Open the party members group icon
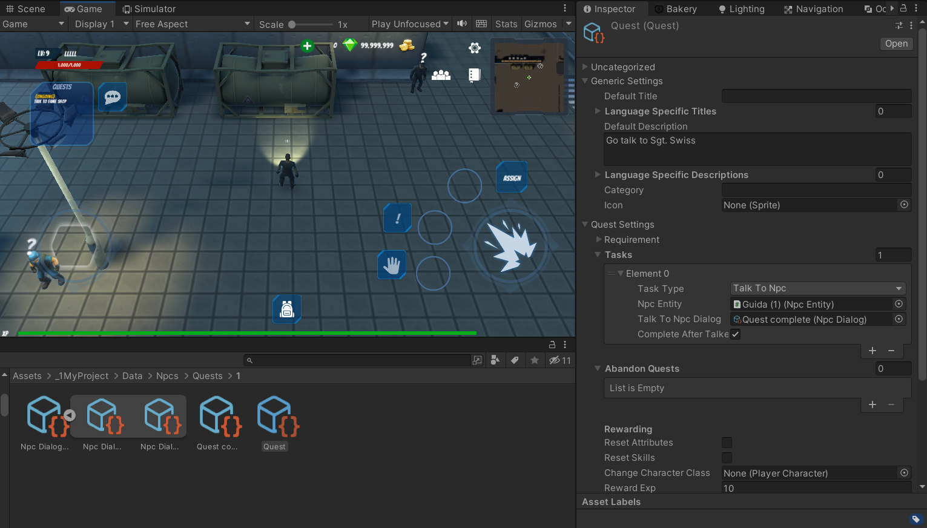The height and width of the screenshot is (528, 927). pos(441,75)
